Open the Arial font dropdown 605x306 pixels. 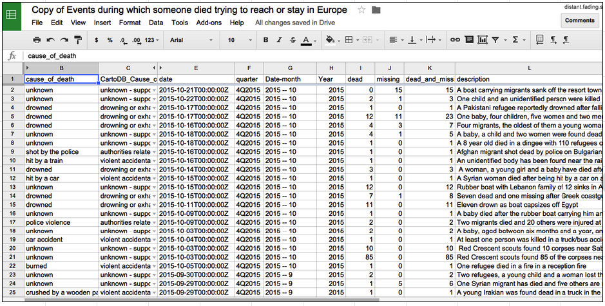[x=191, y=40]
